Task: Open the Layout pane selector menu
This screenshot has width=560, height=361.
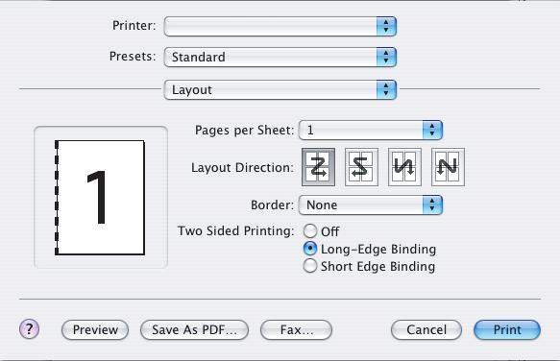Action: click(x=280, y=89)
